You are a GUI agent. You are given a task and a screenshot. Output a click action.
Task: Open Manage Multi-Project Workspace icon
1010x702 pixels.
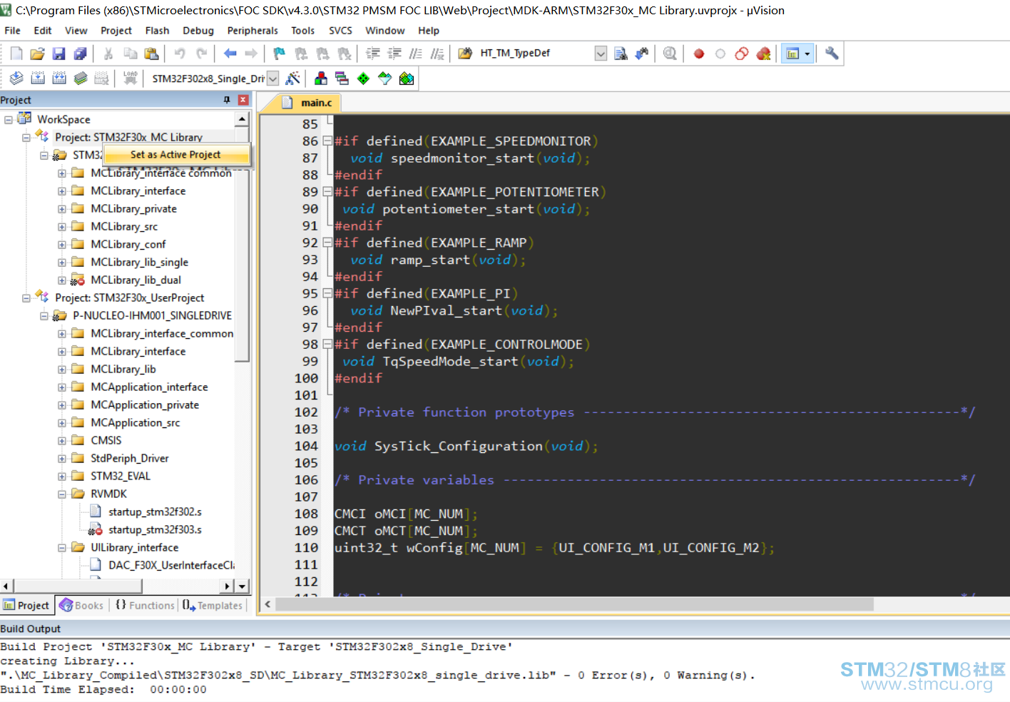[x=342, y=78]
